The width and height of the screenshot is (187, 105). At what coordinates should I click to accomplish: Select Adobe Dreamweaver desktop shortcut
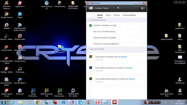tap(60, 93)
